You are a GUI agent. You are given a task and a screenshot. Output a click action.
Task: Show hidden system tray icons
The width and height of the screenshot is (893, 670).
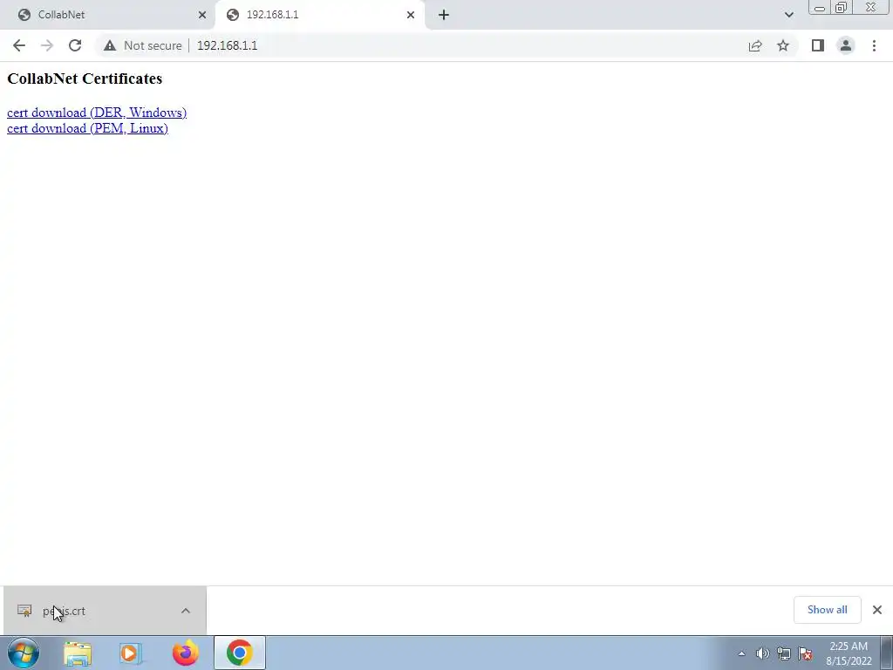tap(741, 653)
